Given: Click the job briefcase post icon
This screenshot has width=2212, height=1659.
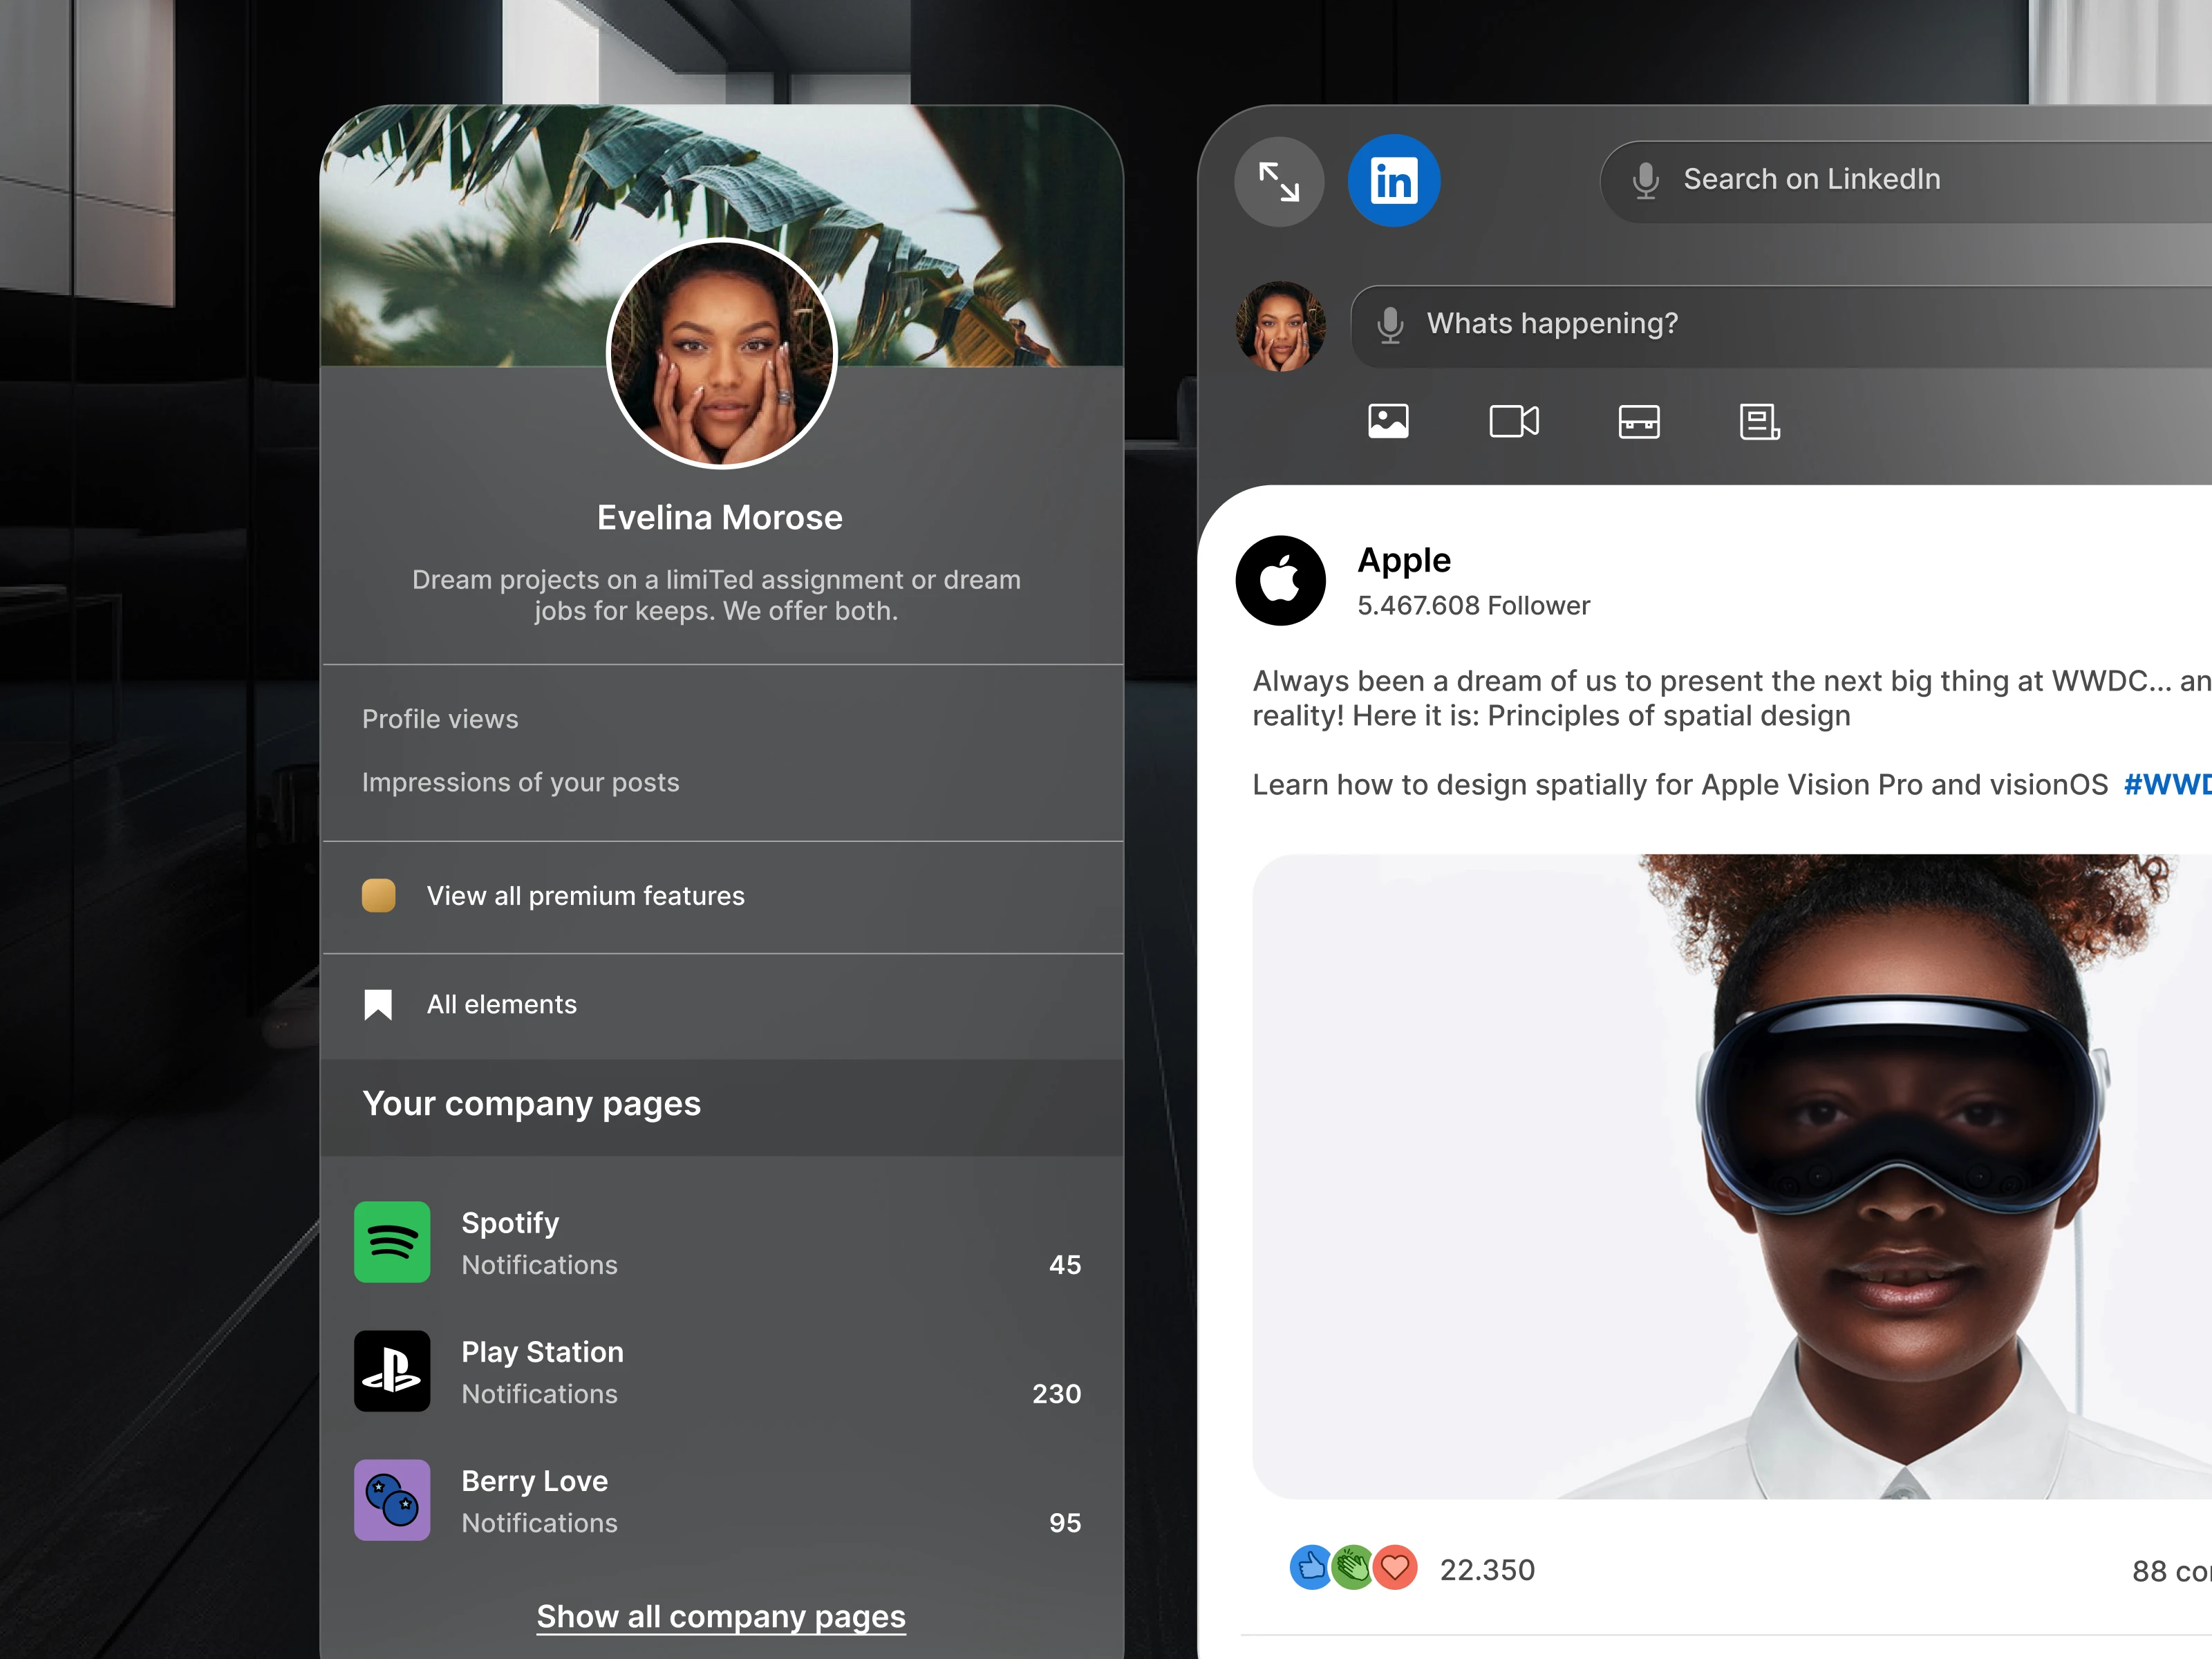Looking at the screenshot, I should (1638, 422).
